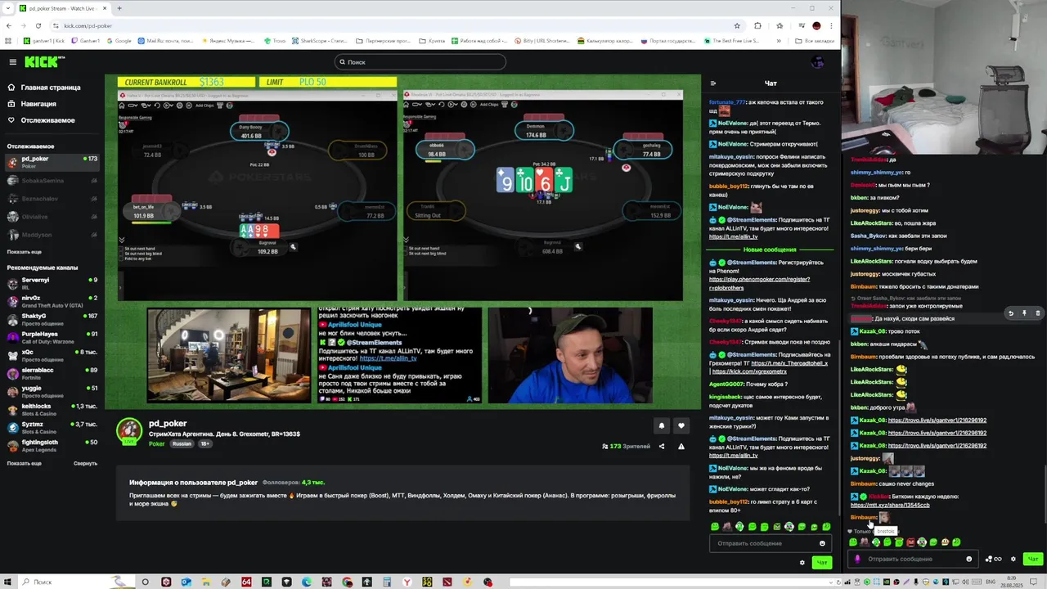Open nirv0z Grand Theft Auto V channel

[52, 301]
